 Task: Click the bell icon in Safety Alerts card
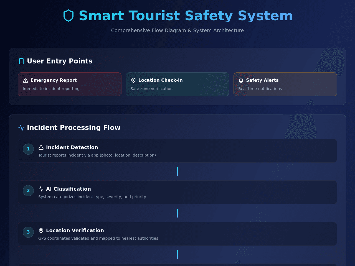click(241, 80)
